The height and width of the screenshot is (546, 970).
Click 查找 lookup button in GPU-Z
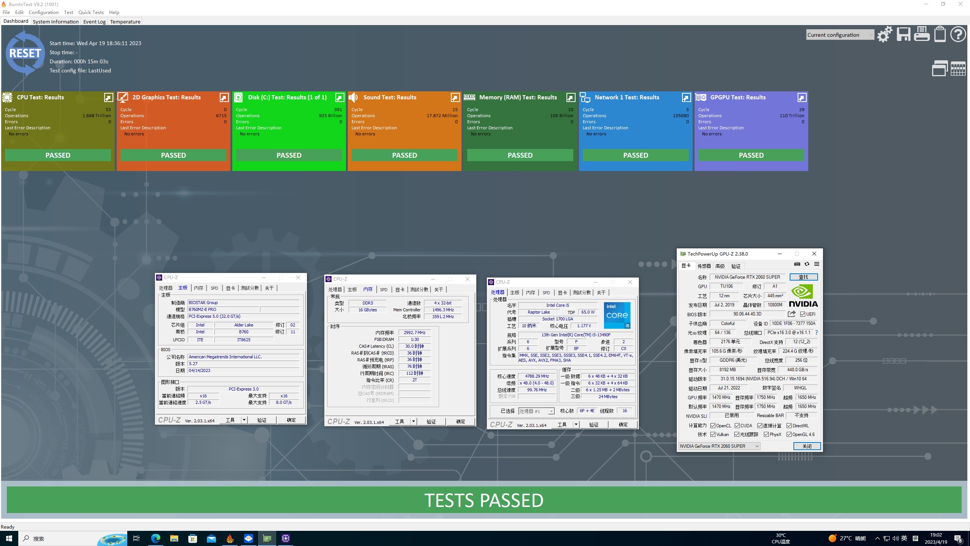pyautogui.click(x=804, y=277)
